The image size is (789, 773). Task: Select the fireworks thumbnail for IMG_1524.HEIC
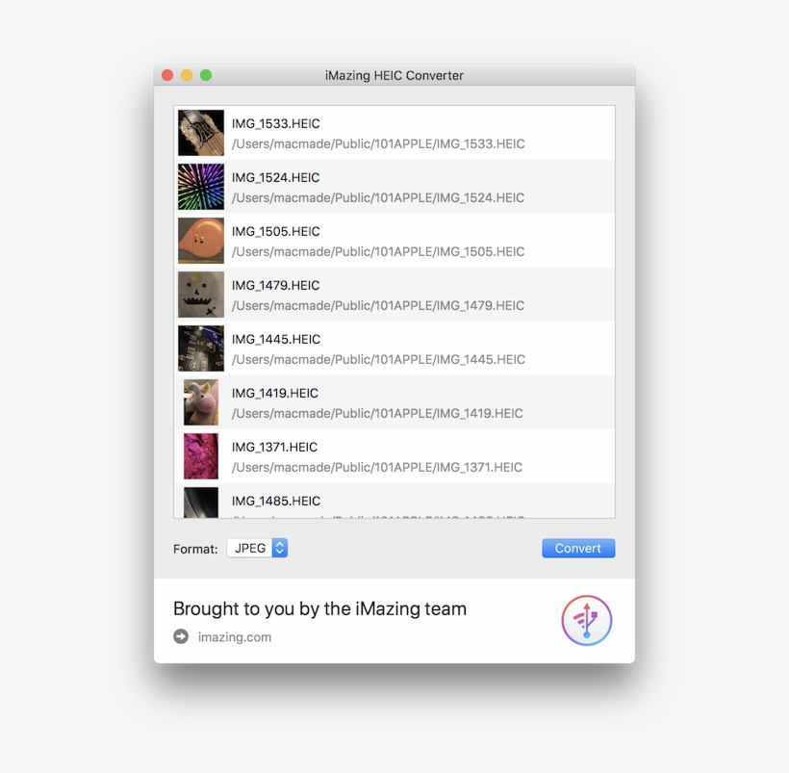pyautogui.click(x=200, y=187)
